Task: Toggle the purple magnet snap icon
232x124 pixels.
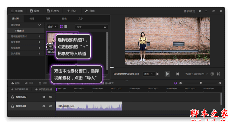Action: tap(175, 83)
